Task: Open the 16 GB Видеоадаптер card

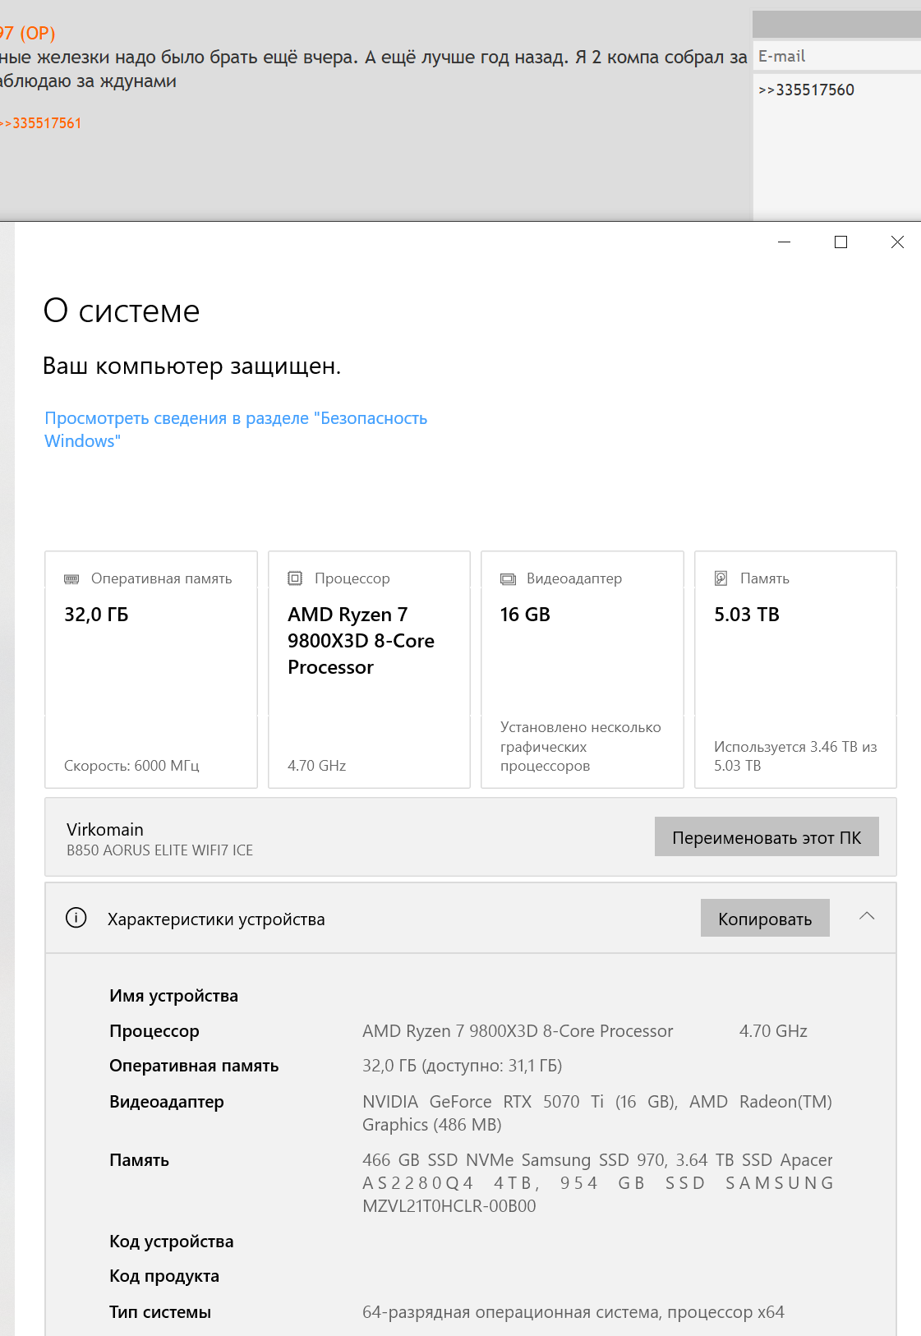Action: point(583,670)
